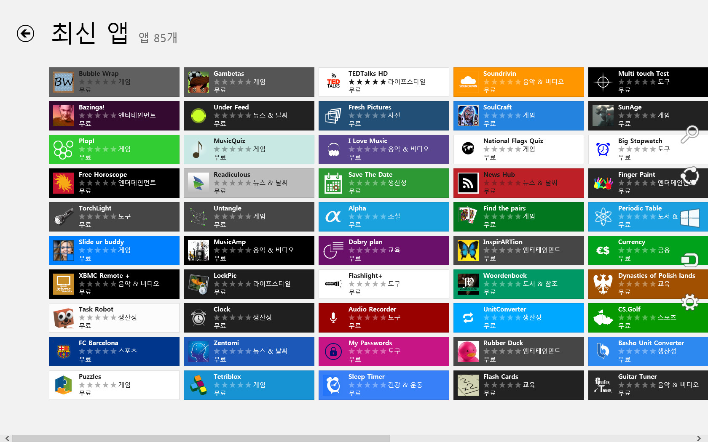Click the horizontal scrollbar thumb

201,438
